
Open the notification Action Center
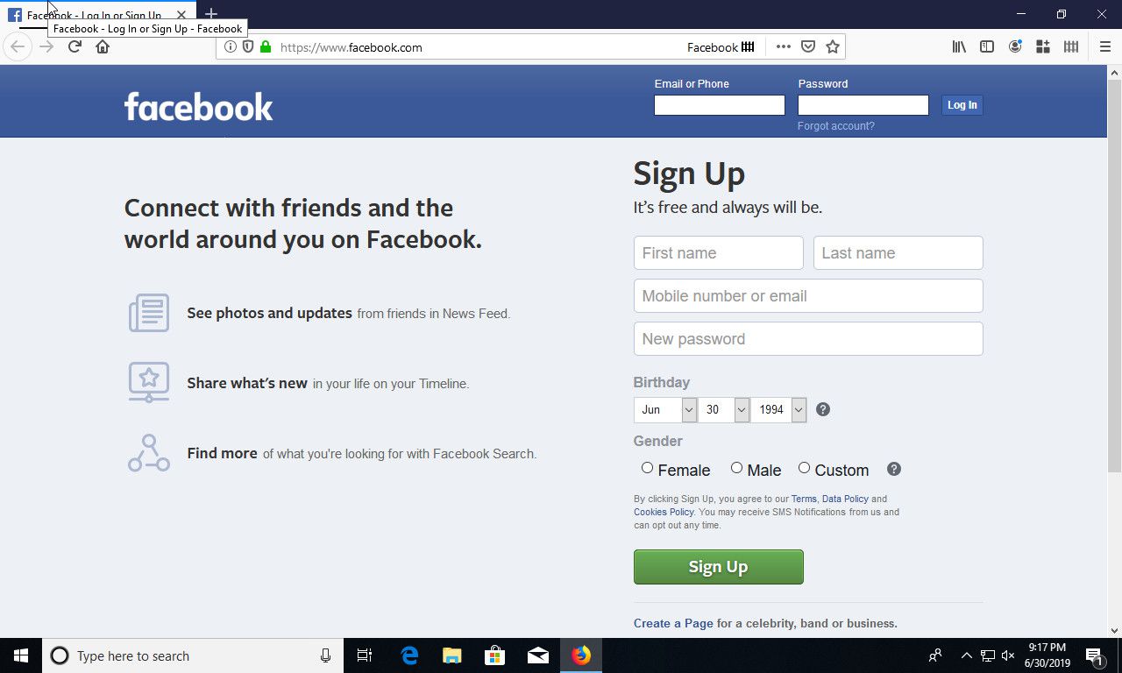pos(1095,655)
